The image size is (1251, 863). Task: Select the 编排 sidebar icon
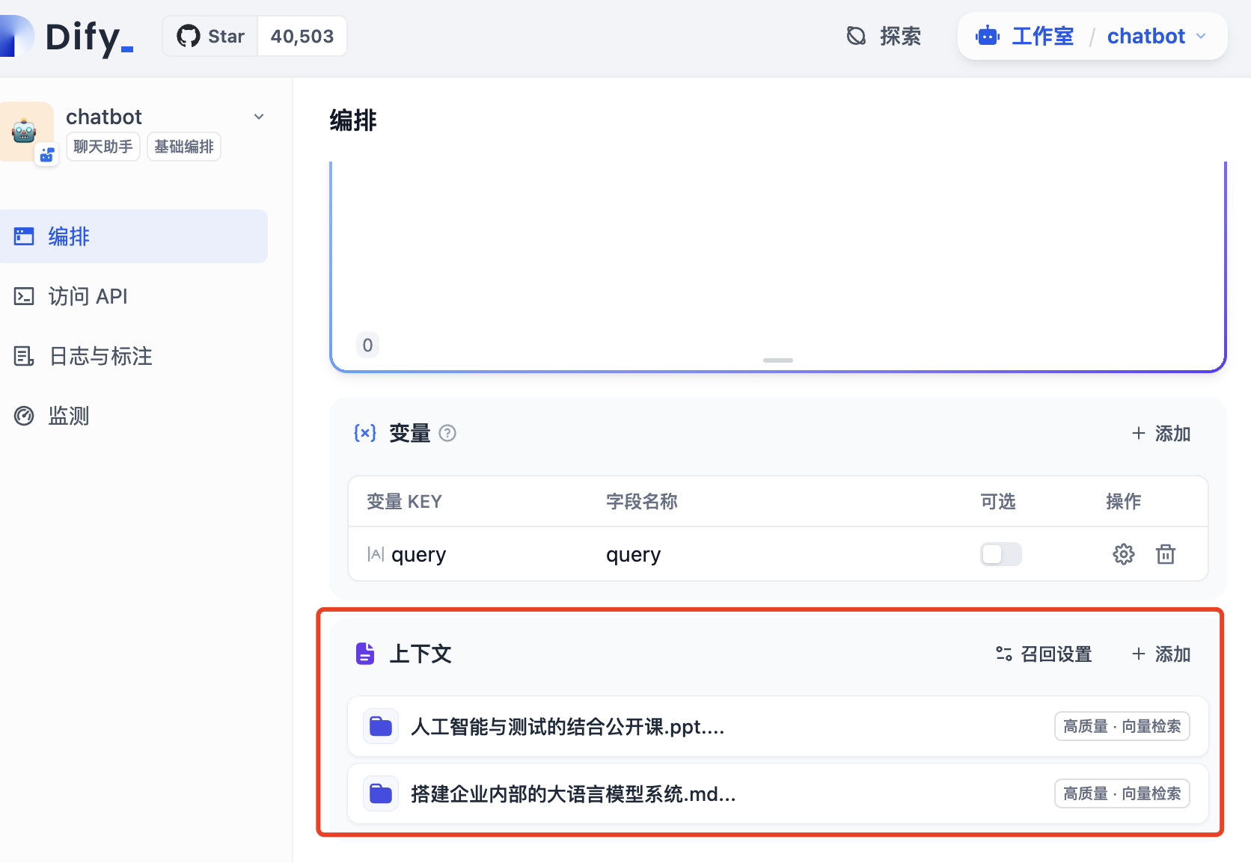(24, 236)
